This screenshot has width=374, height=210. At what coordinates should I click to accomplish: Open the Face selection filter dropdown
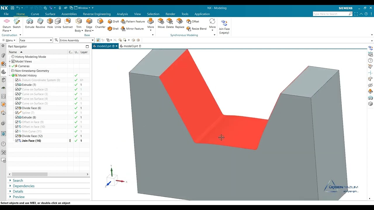click(x=51, y=40)
